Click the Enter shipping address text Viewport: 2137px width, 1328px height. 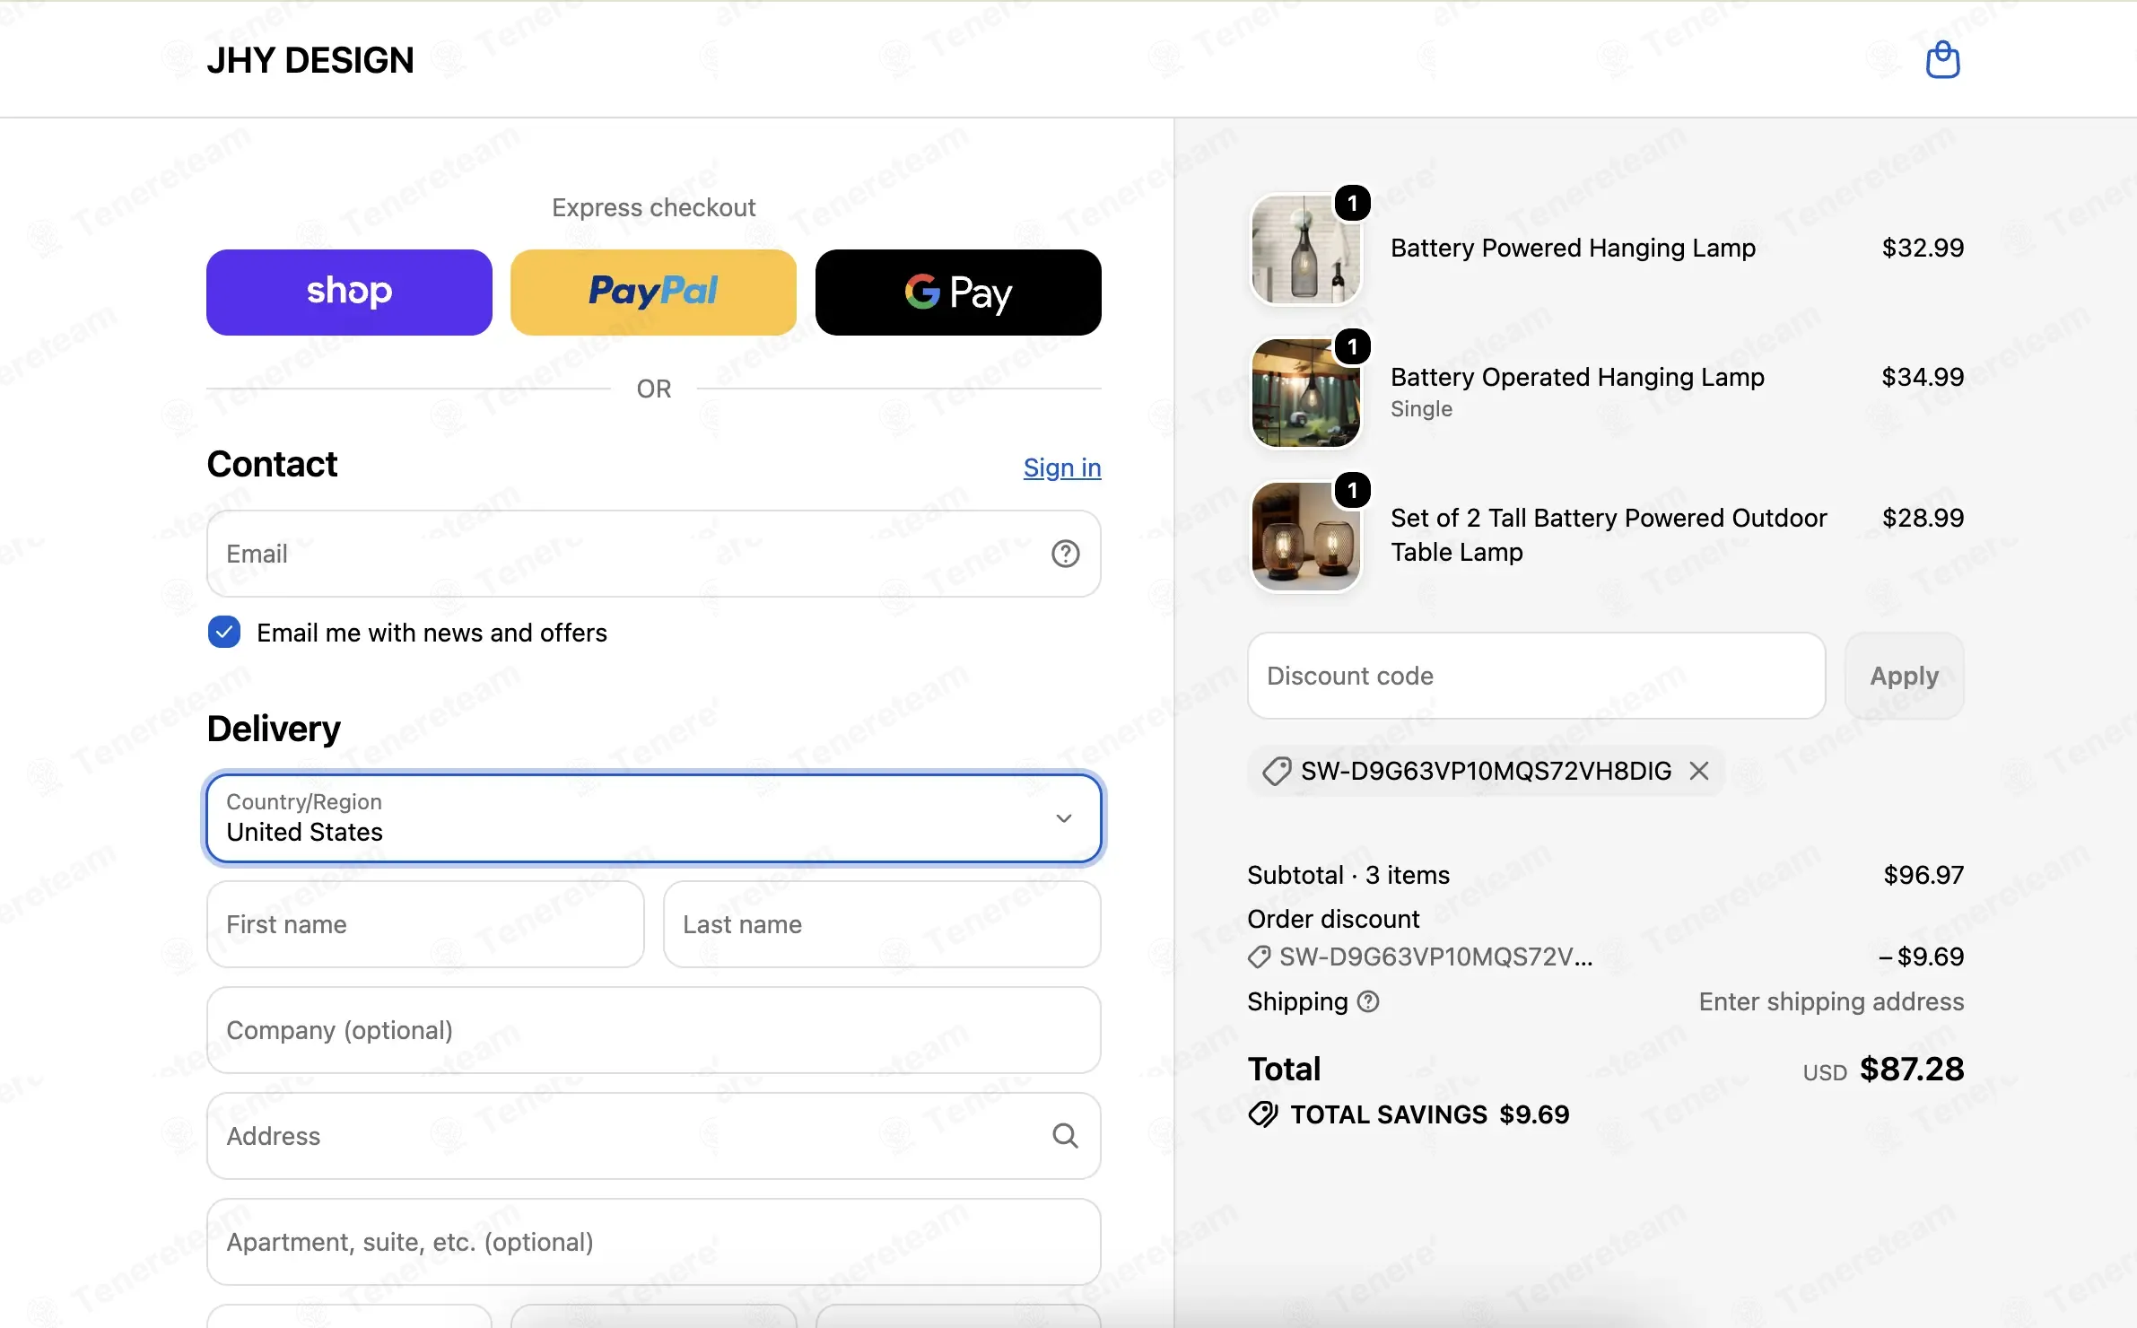click(x=1831, y=1001)
